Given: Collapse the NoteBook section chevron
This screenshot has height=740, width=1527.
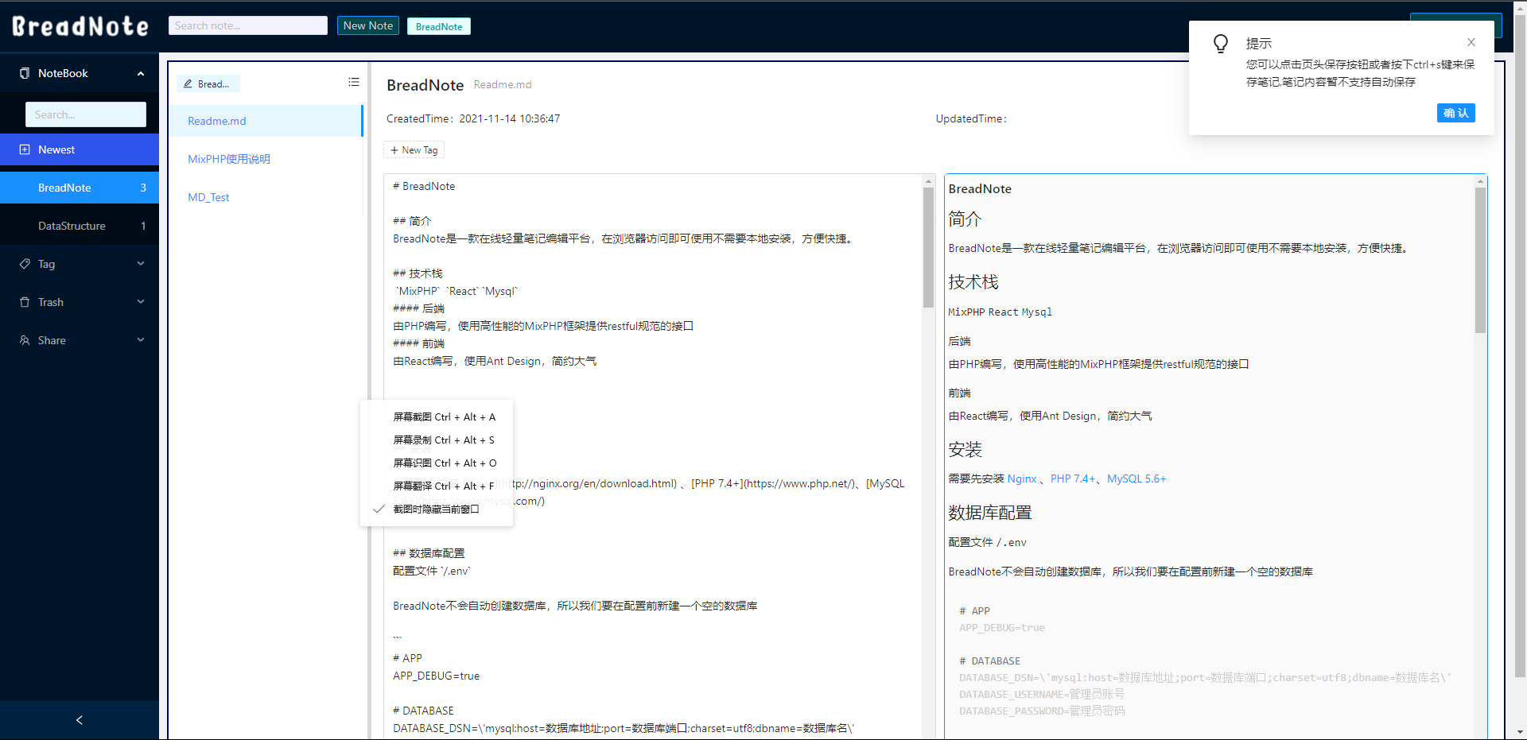Looking at the screenshot, I should (x=141, y=74).
